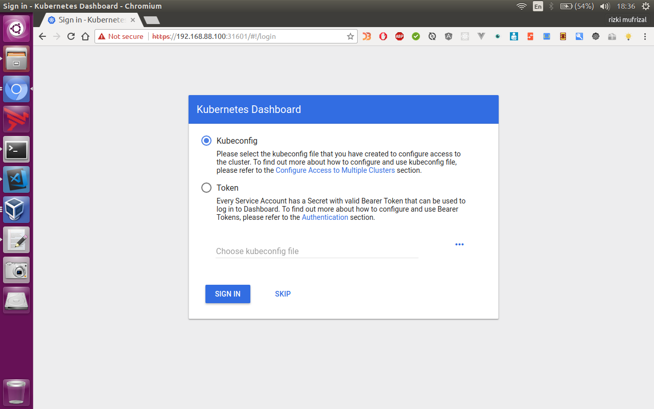Viewport: 654px width, 409px height.
Task: Click the rizki mufrizal profile button
Action: coord(627,20)
